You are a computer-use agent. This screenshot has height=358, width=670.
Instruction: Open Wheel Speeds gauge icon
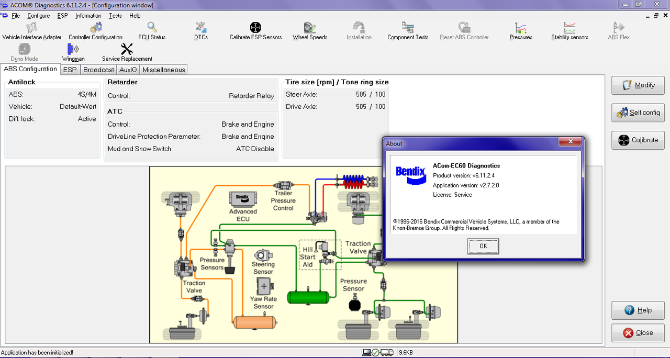click(x=310, y=27)
